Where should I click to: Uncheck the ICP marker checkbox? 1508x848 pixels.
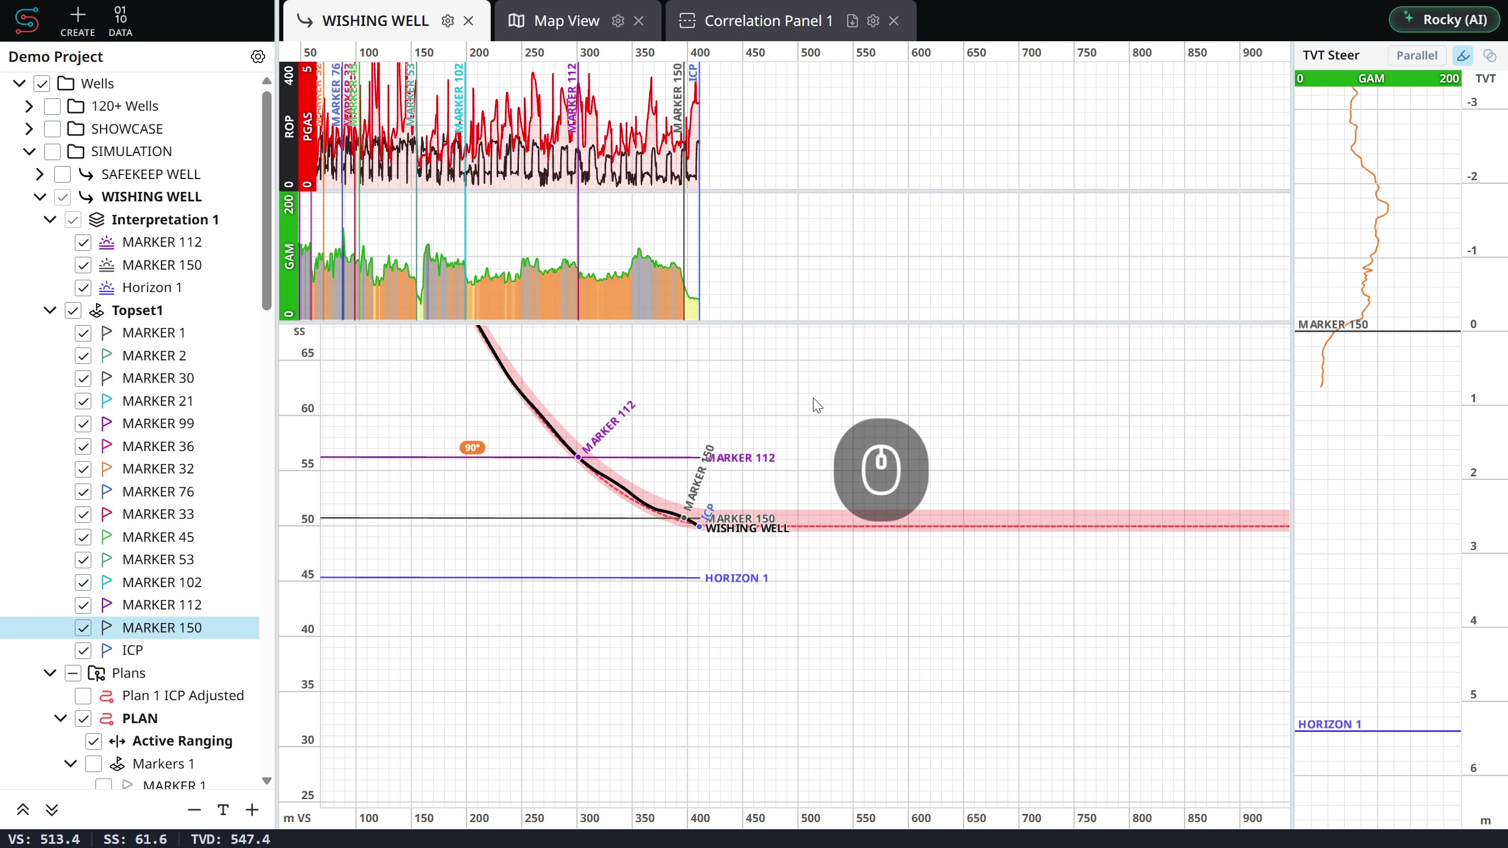pos(83,650)
